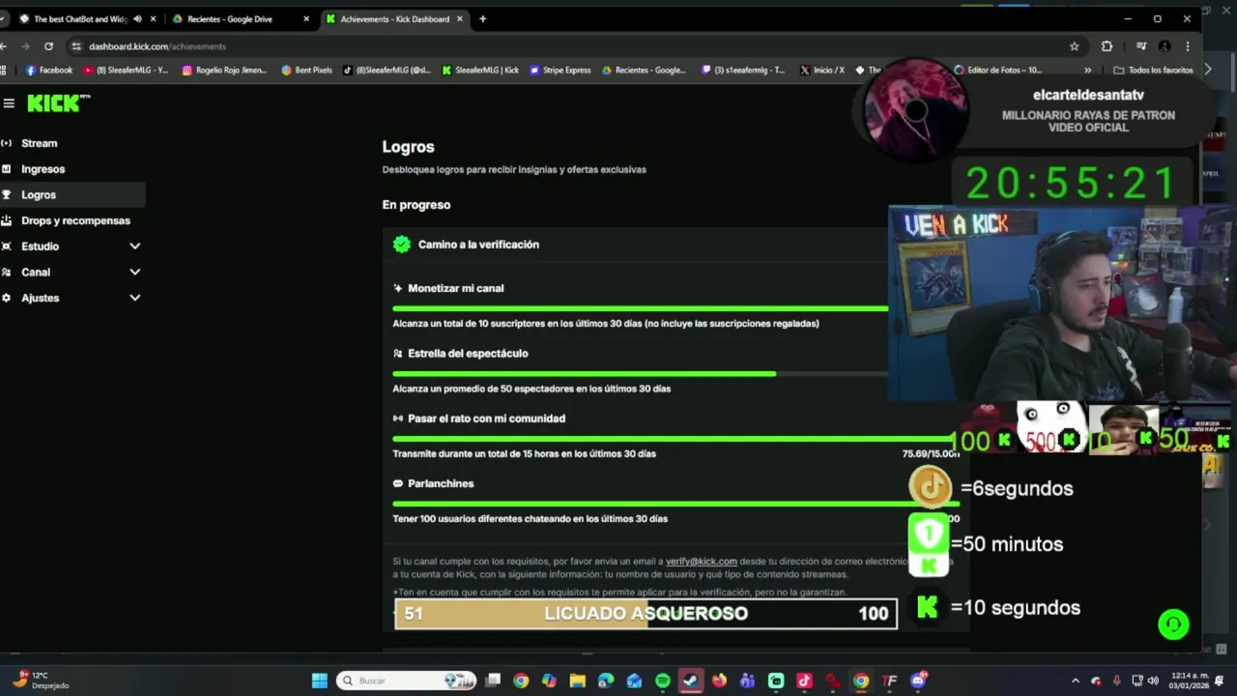This screenshot has height=696, width=1237.
Task: Open the Kick hamburger menu icon
Action: (x=9, y=103)
